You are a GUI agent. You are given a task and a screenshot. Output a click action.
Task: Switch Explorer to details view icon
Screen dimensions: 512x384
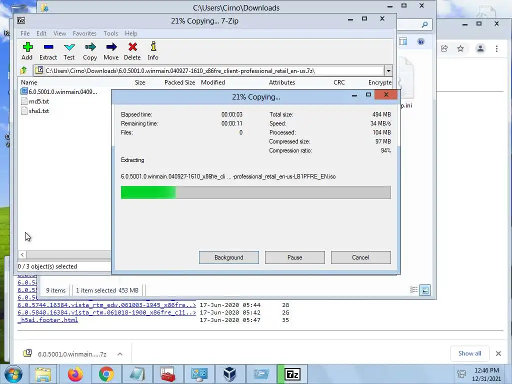(x=413, y=290)
